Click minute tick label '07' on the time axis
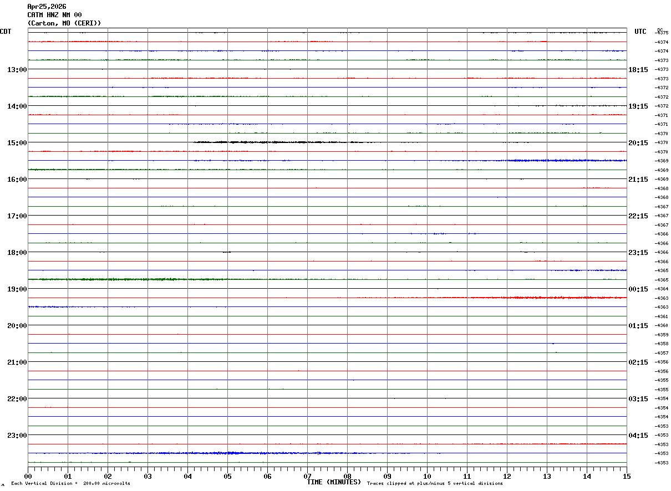The width and height of the screenshot is (671, 491). pos(307,476)
